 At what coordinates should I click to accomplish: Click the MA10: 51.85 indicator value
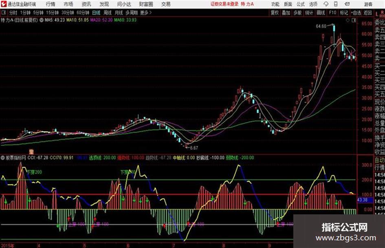pyautogui.click(x=77, y=20)
